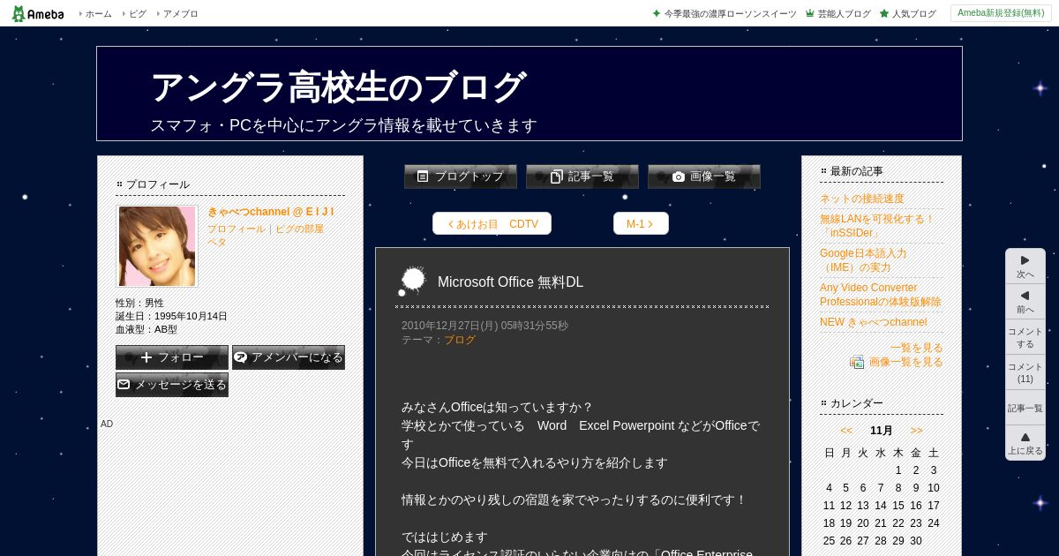
Task: Click the カレンダー section heading
Action: (857, 403)
